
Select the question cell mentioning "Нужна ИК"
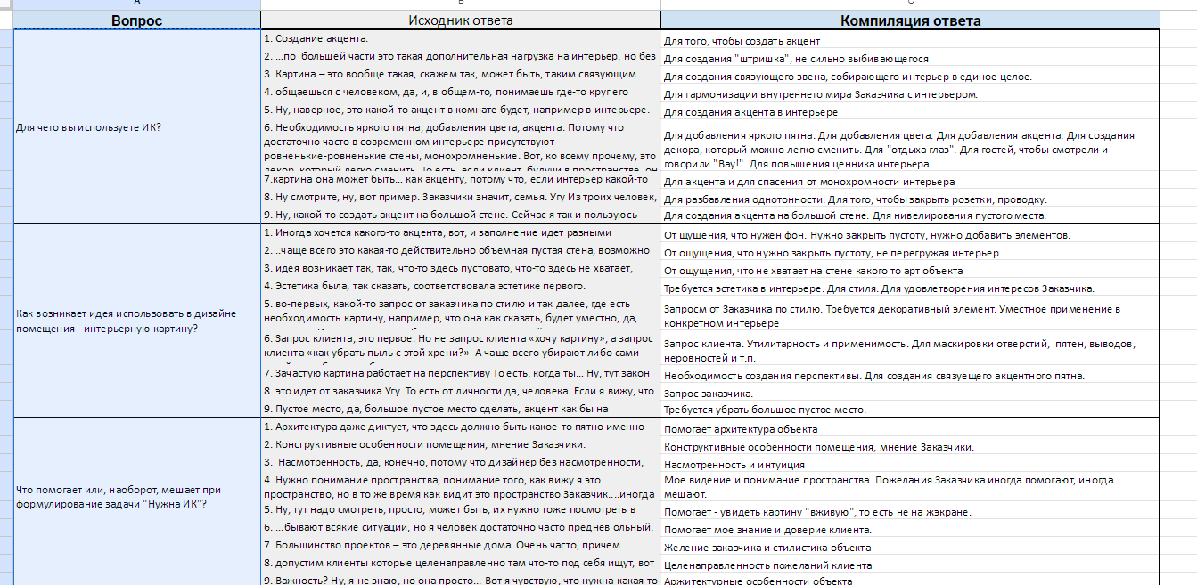click(x=137, y=501)
